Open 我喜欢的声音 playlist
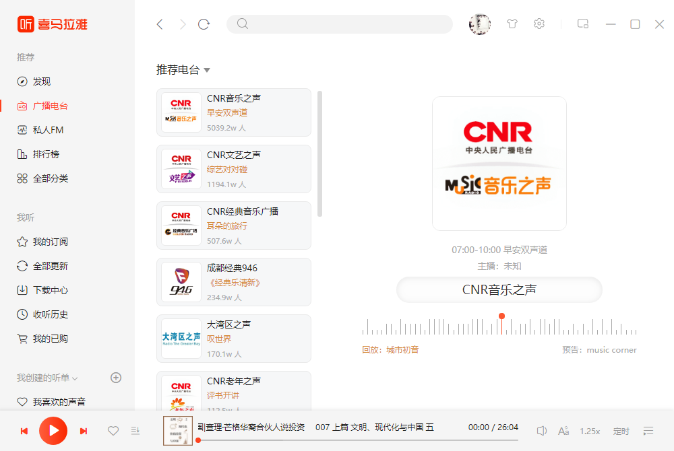The image size is (674, 451). [51, 402]
